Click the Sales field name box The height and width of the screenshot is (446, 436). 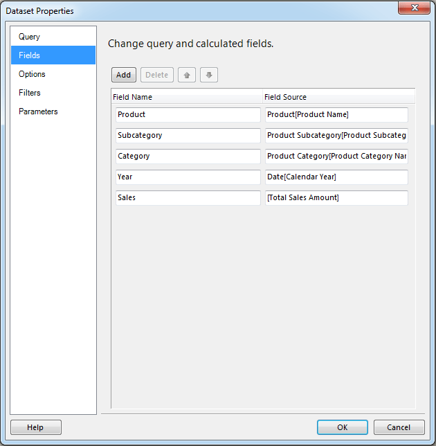(x=188, y=198)
